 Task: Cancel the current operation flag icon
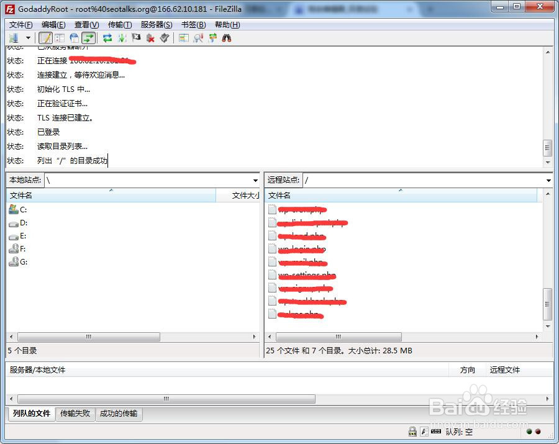tap(136, 38)
